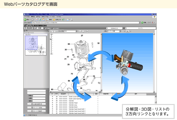The image size is (177, 120).
Task: Click the browser Refresh icon
Action: click(x=40, y=20)
